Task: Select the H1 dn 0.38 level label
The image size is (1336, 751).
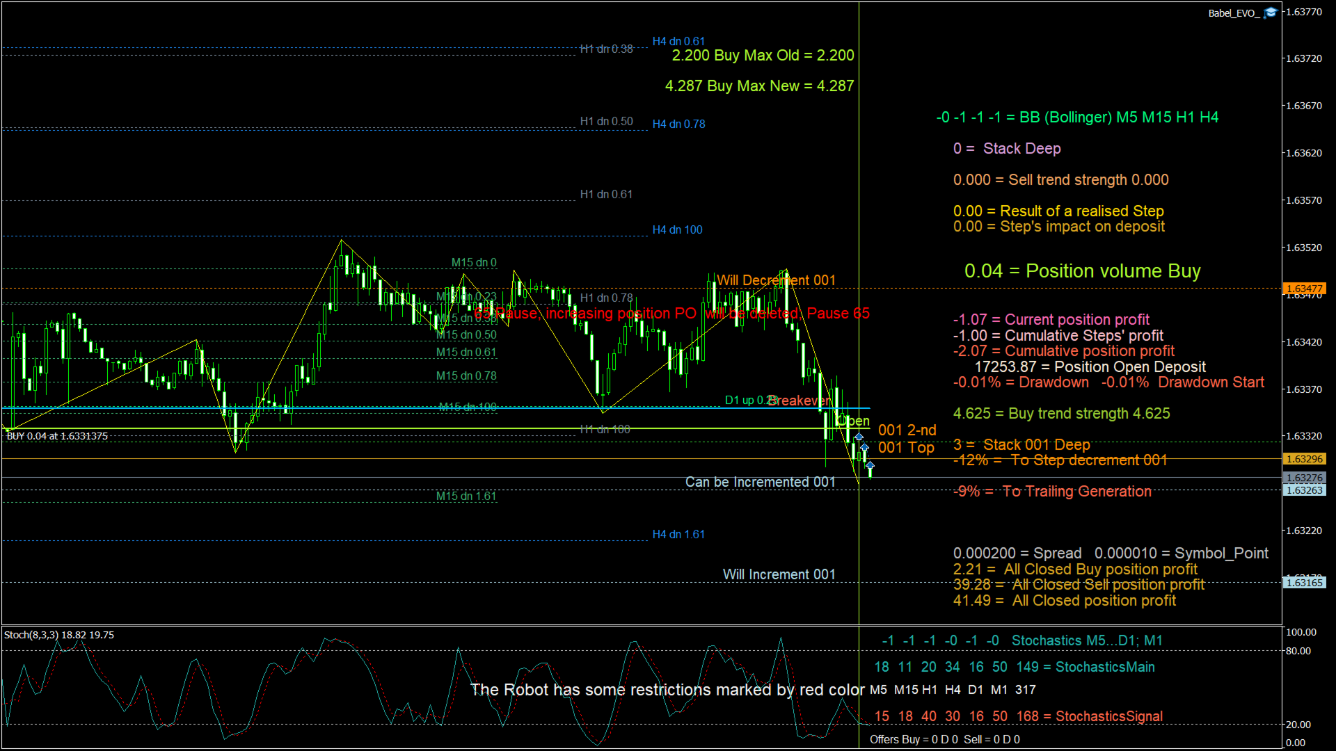Action: click(606, 49)
